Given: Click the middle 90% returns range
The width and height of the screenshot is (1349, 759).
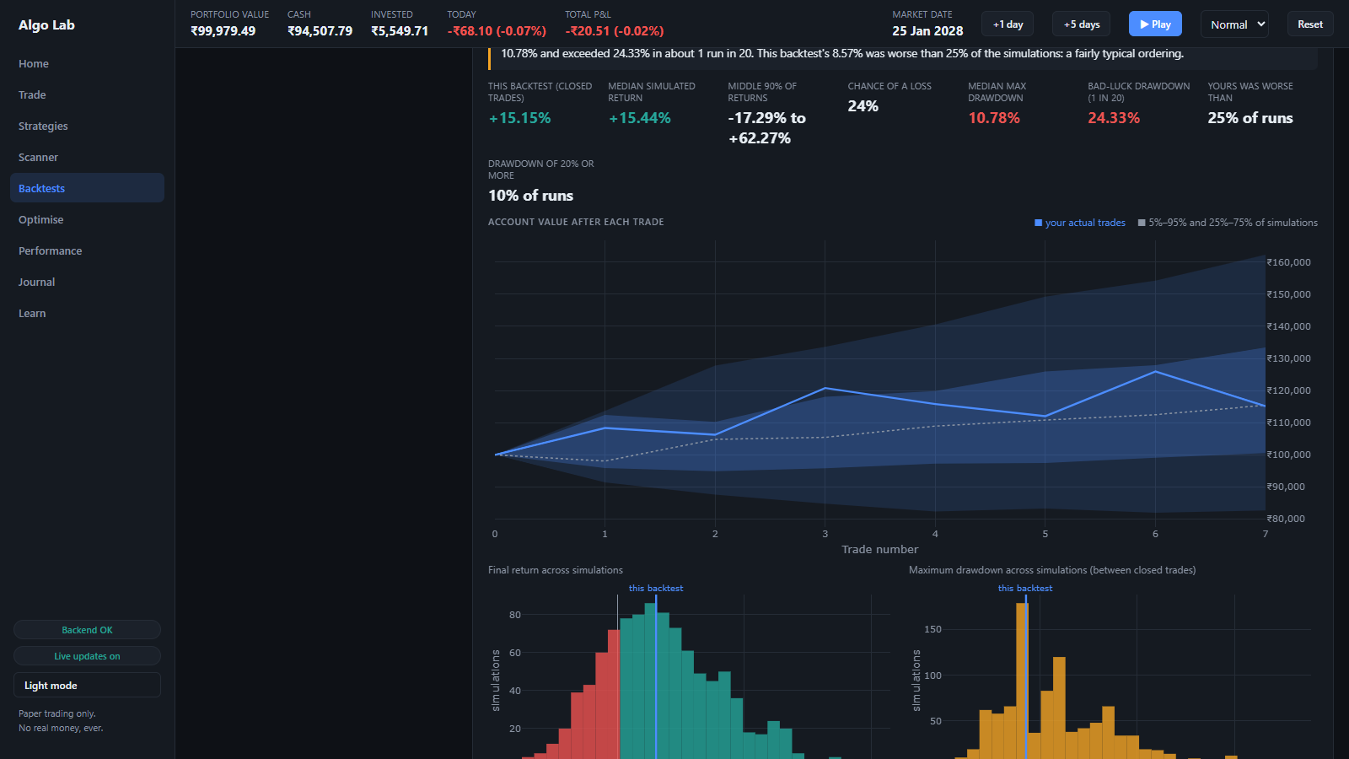Looking at the screenshot, I should [x=767, y=128].
